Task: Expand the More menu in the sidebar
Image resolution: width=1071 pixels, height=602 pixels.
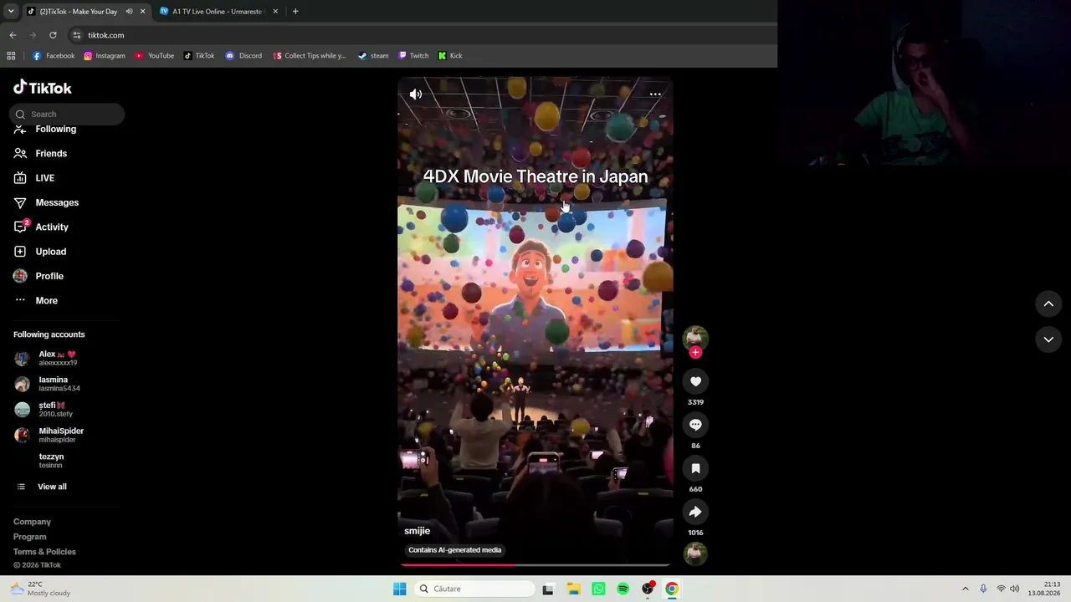Action: (37, 301)
